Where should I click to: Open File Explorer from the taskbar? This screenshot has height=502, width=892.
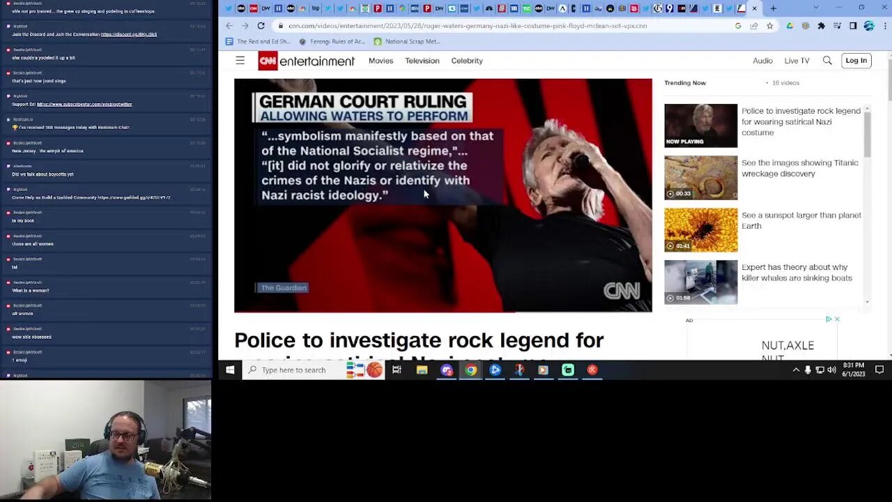tap(422, 370)
